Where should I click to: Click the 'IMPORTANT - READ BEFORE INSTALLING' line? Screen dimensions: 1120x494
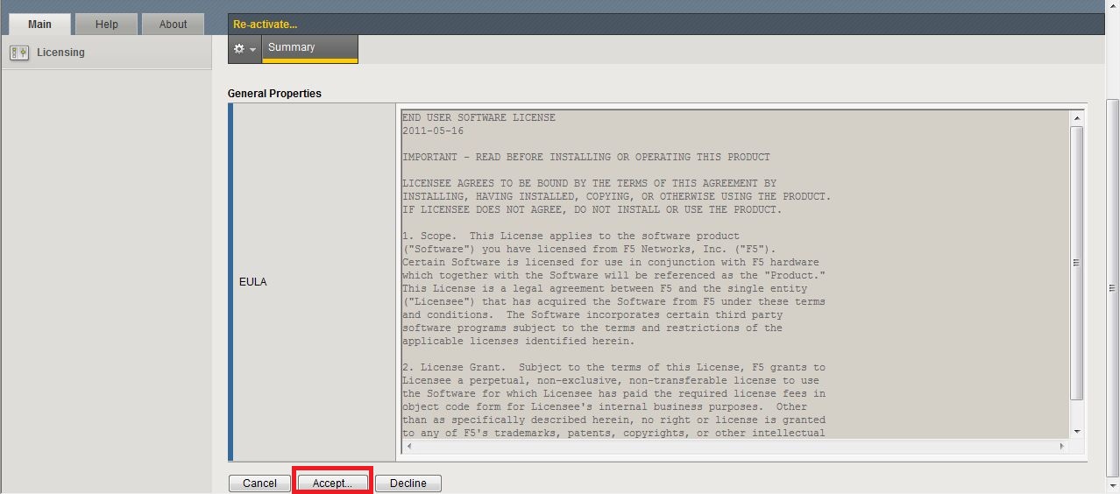[x=586, y=157]
